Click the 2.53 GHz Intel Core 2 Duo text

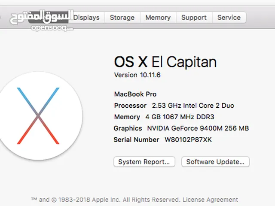(193, 106)
